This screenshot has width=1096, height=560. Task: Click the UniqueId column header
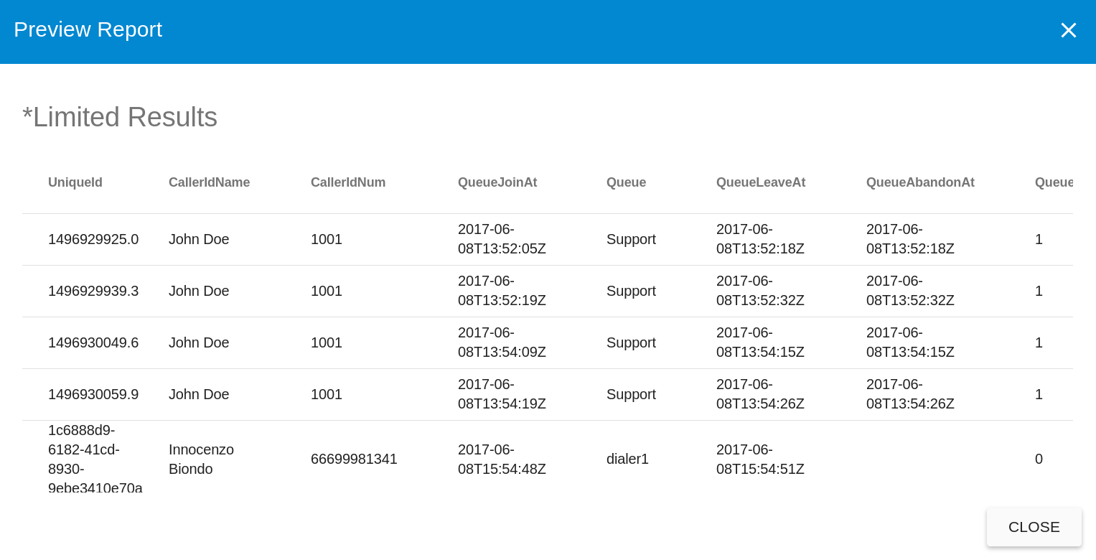coord(75,182)
